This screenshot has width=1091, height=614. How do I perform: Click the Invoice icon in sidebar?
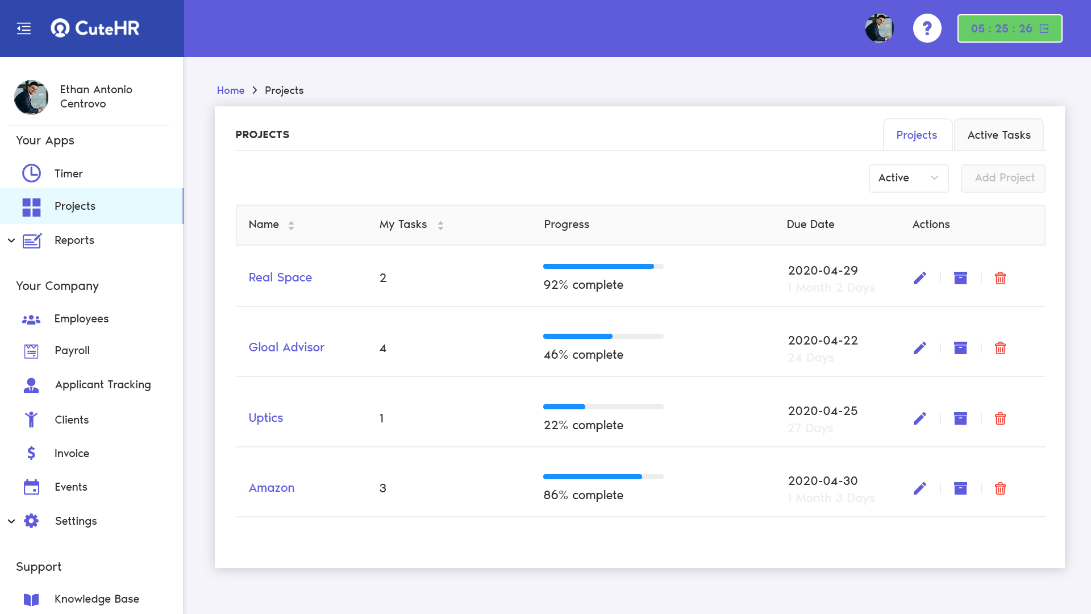click(x=31, y=453)
